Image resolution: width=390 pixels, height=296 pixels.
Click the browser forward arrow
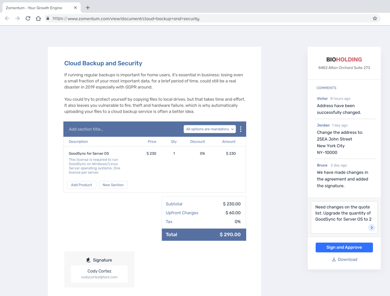coord(17,18)
